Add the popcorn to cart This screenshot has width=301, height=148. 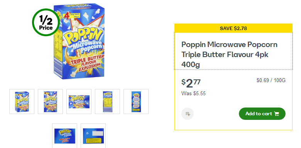pos(262,114)
